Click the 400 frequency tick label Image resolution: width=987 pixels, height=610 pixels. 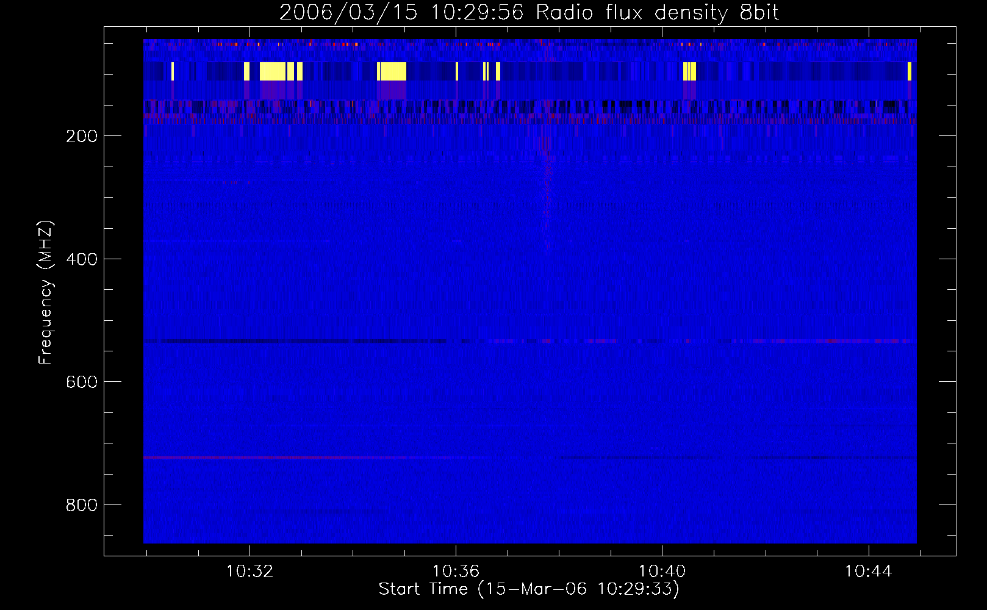click(x=82, y=259)
